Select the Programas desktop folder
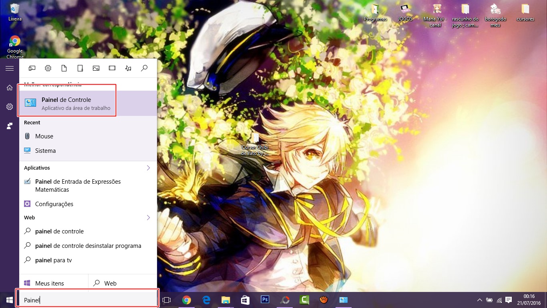 click(x=375, y=12)
